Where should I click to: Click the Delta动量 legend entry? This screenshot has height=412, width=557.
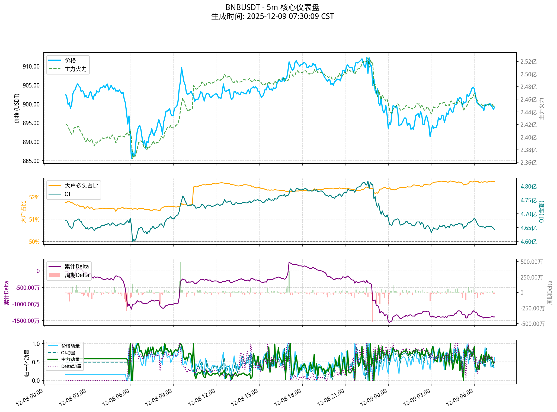71,366
